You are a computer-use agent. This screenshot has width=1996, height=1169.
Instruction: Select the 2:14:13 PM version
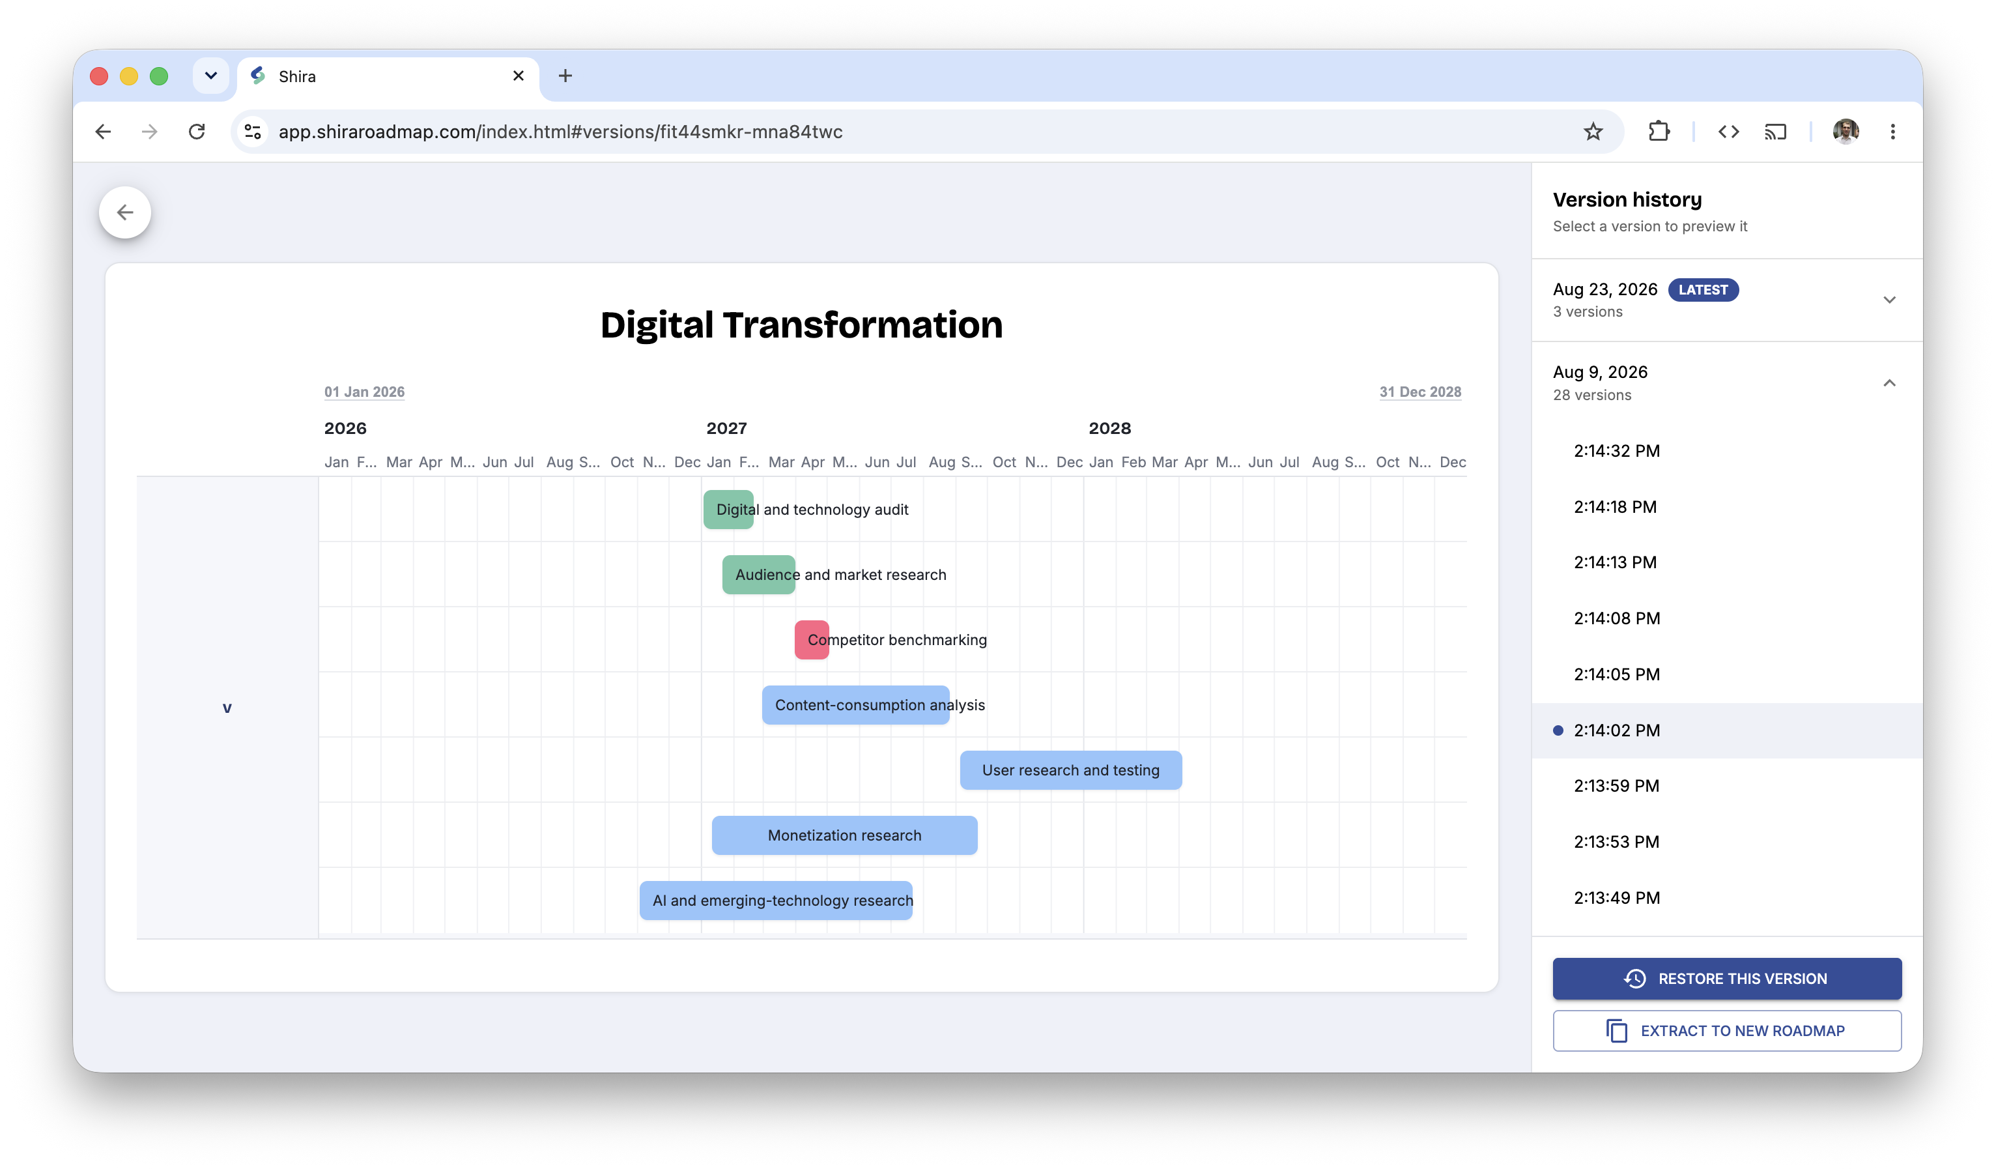coord(1727,563)
